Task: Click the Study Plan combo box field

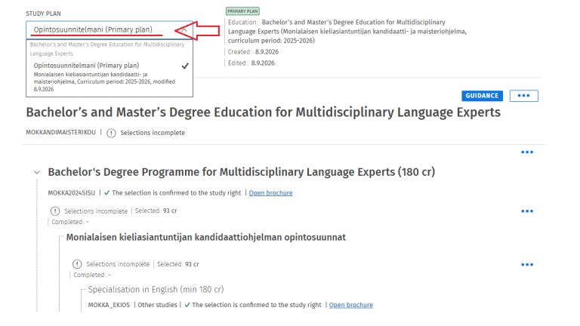Action: (x=110, y=30)
